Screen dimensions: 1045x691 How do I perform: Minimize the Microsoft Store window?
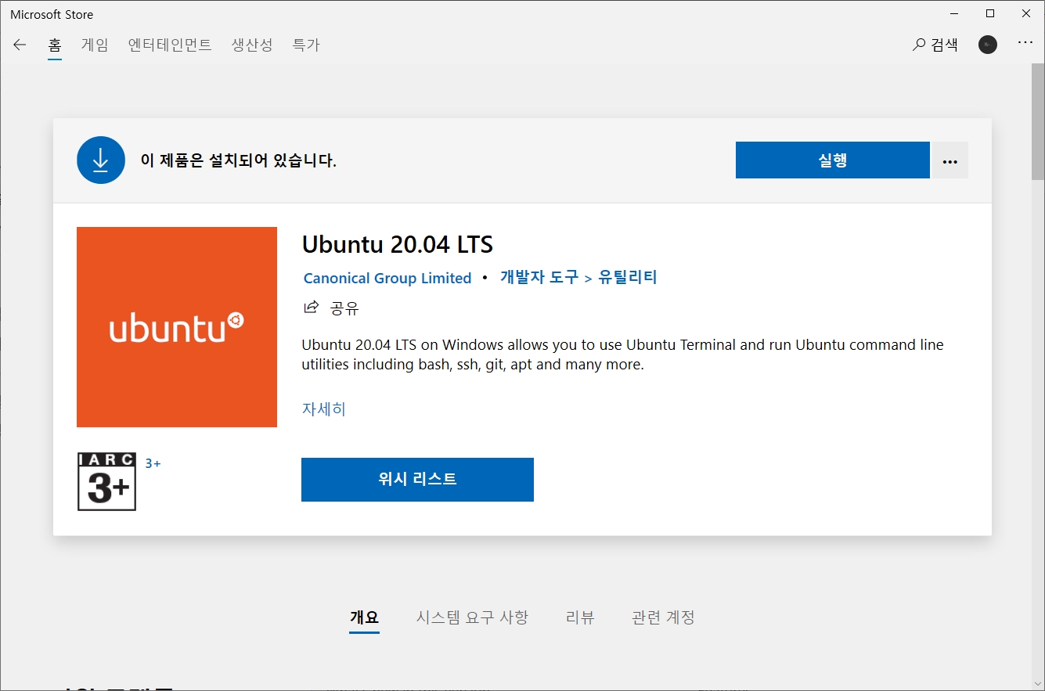point(954,13)
